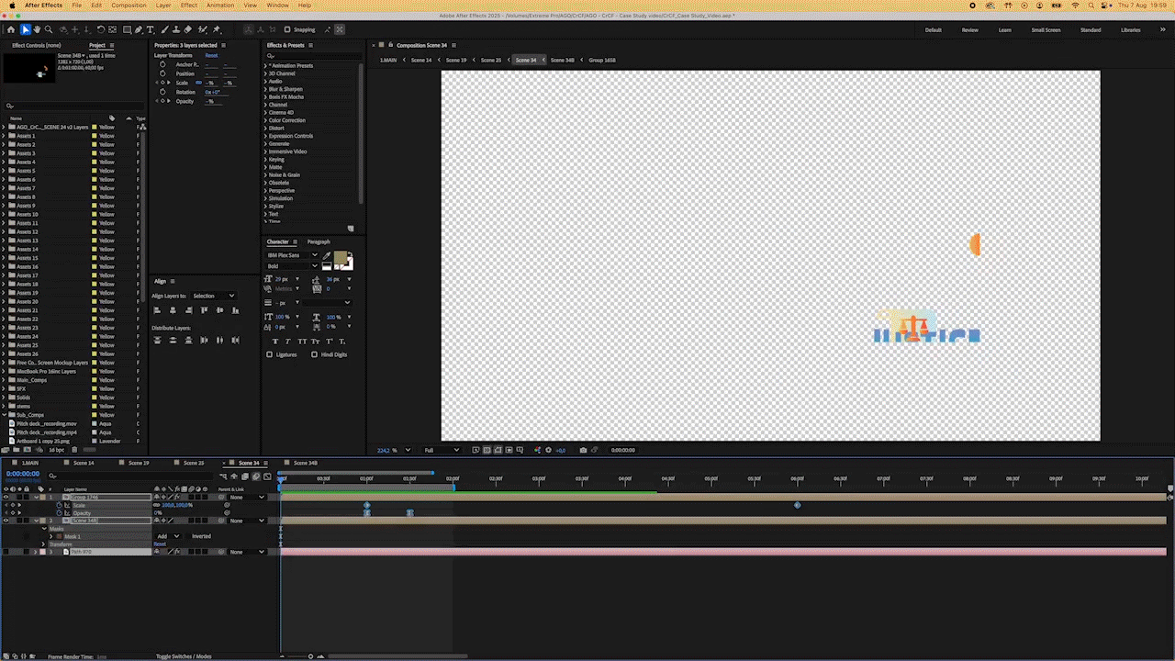The width and height of the screenshot is (1175, 661).
Task: Hide the Group 1746 layer with its eye
Action: pyautogui.click(x=6, y=497)
